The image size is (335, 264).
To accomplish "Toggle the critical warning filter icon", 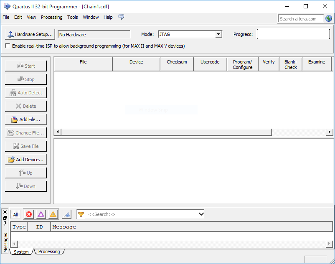I will [41, 214].
